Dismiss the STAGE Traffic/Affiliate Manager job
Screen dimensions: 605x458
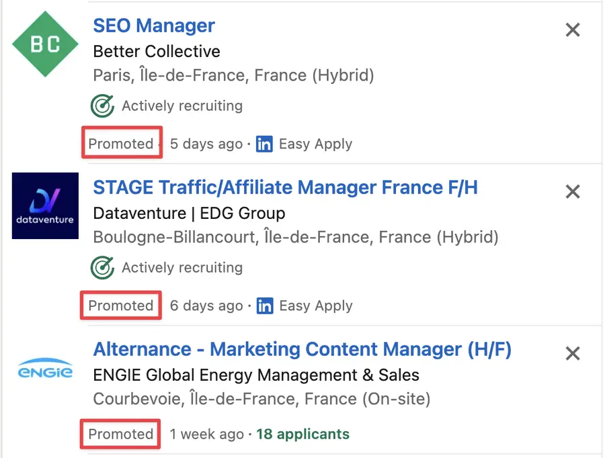[x=572, y=191]
